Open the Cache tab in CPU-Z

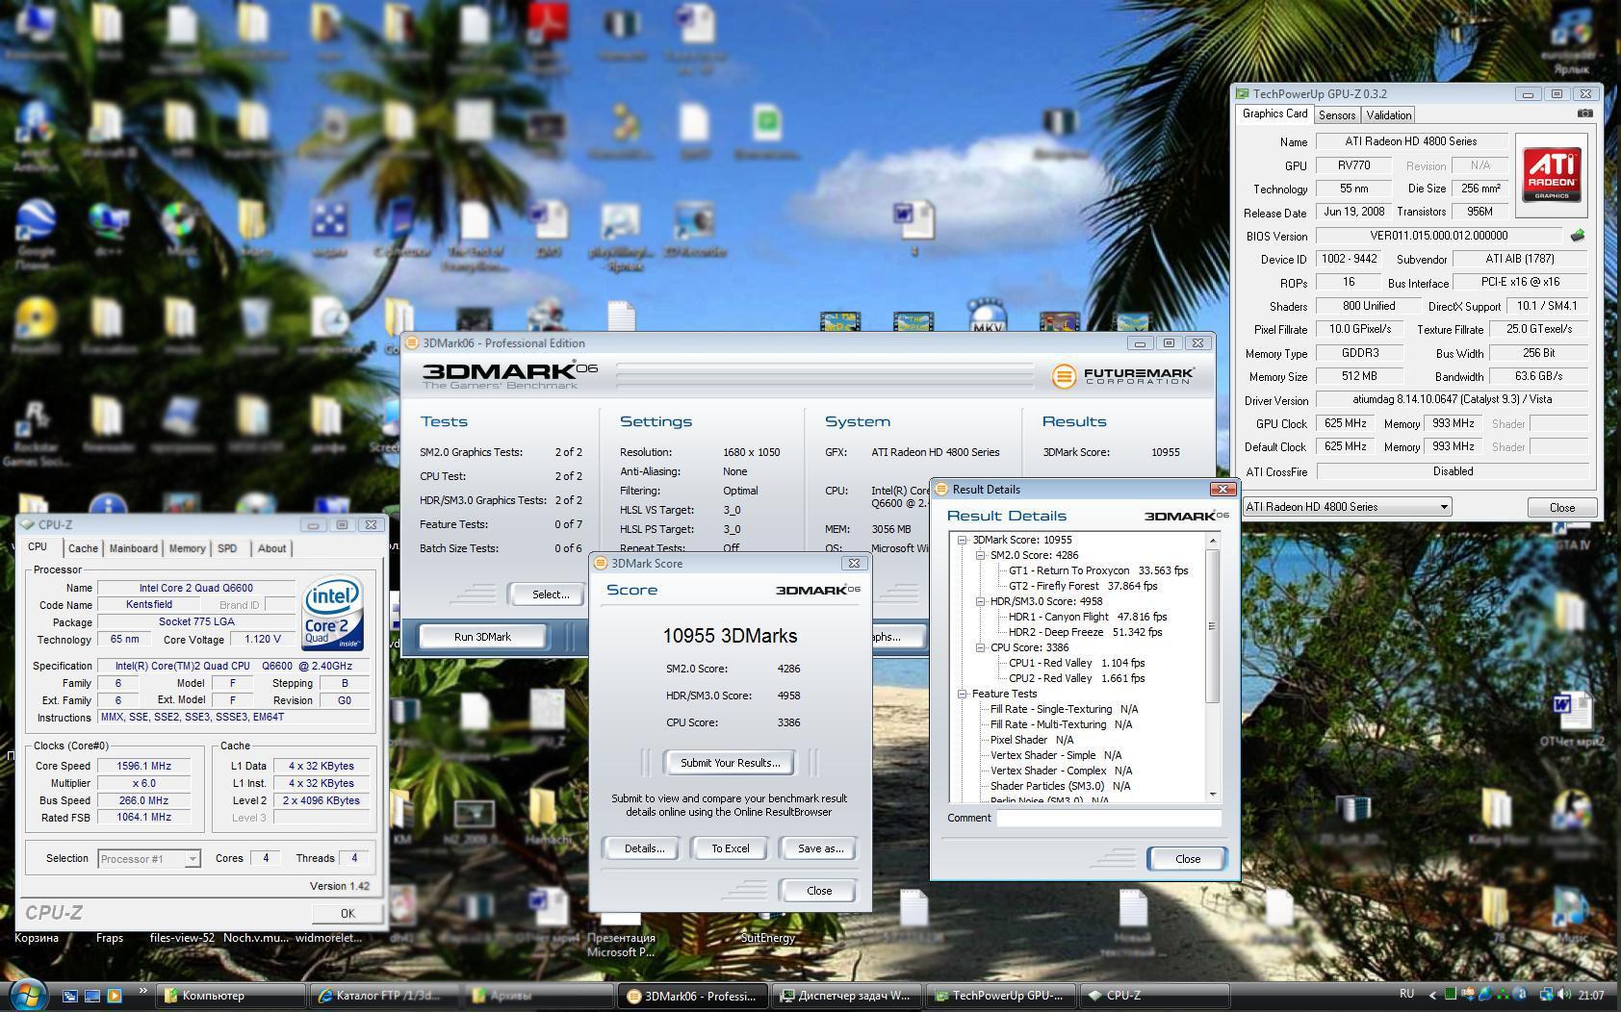(83, 548)
